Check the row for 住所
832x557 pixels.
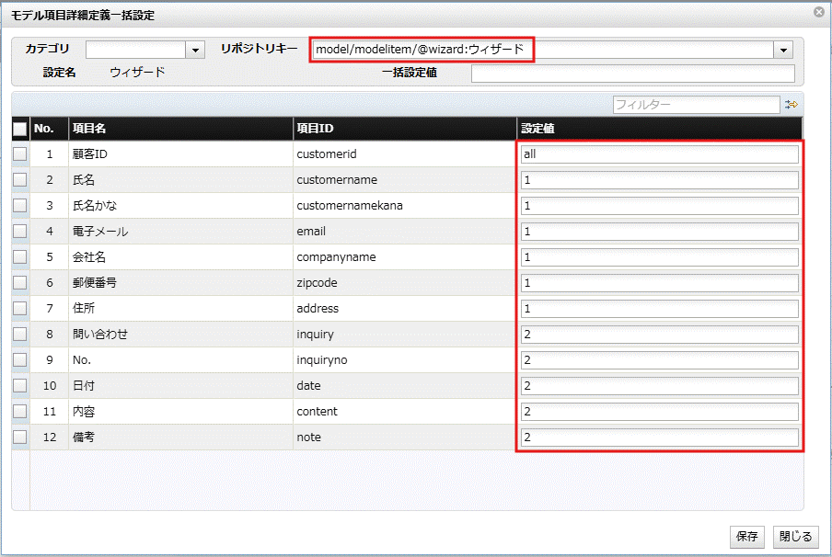tap(19, 309)
